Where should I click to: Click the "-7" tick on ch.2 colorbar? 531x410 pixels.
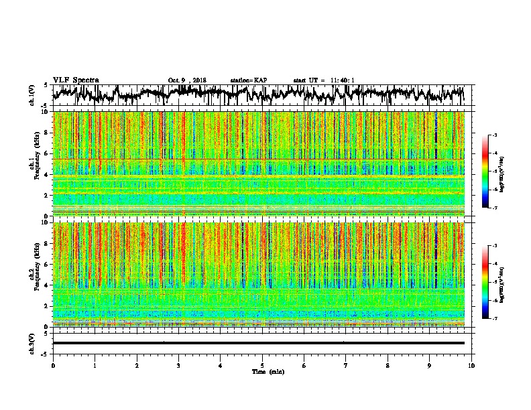coord(495,318)
